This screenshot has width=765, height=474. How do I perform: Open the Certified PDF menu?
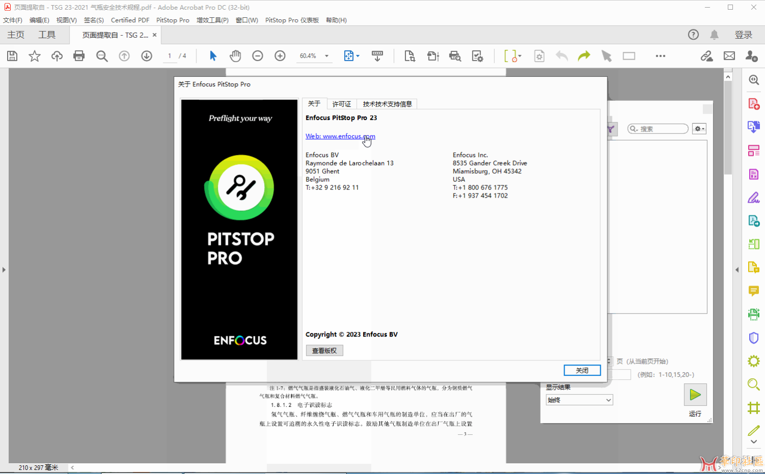click(x=130, y=20)
